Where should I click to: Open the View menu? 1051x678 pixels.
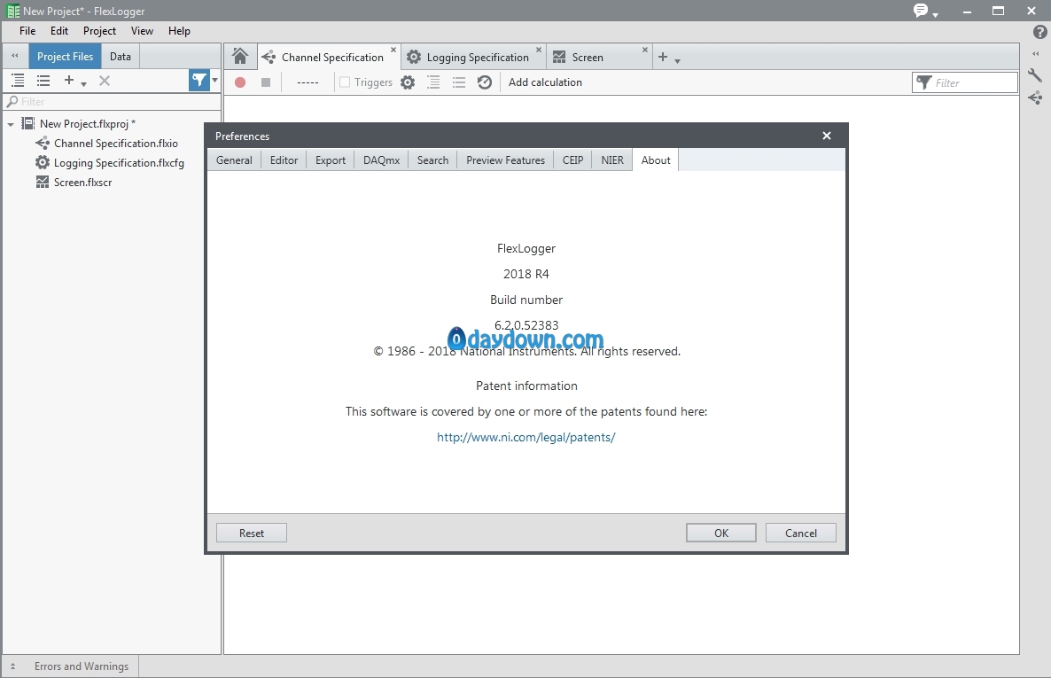coord(142,31)
